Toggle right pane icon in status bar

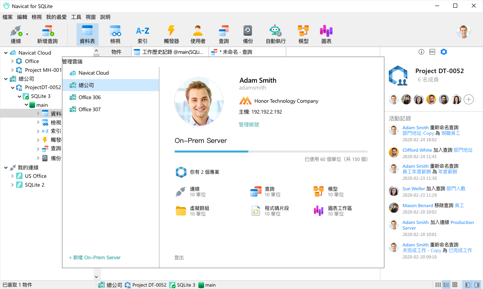(476, 285)
